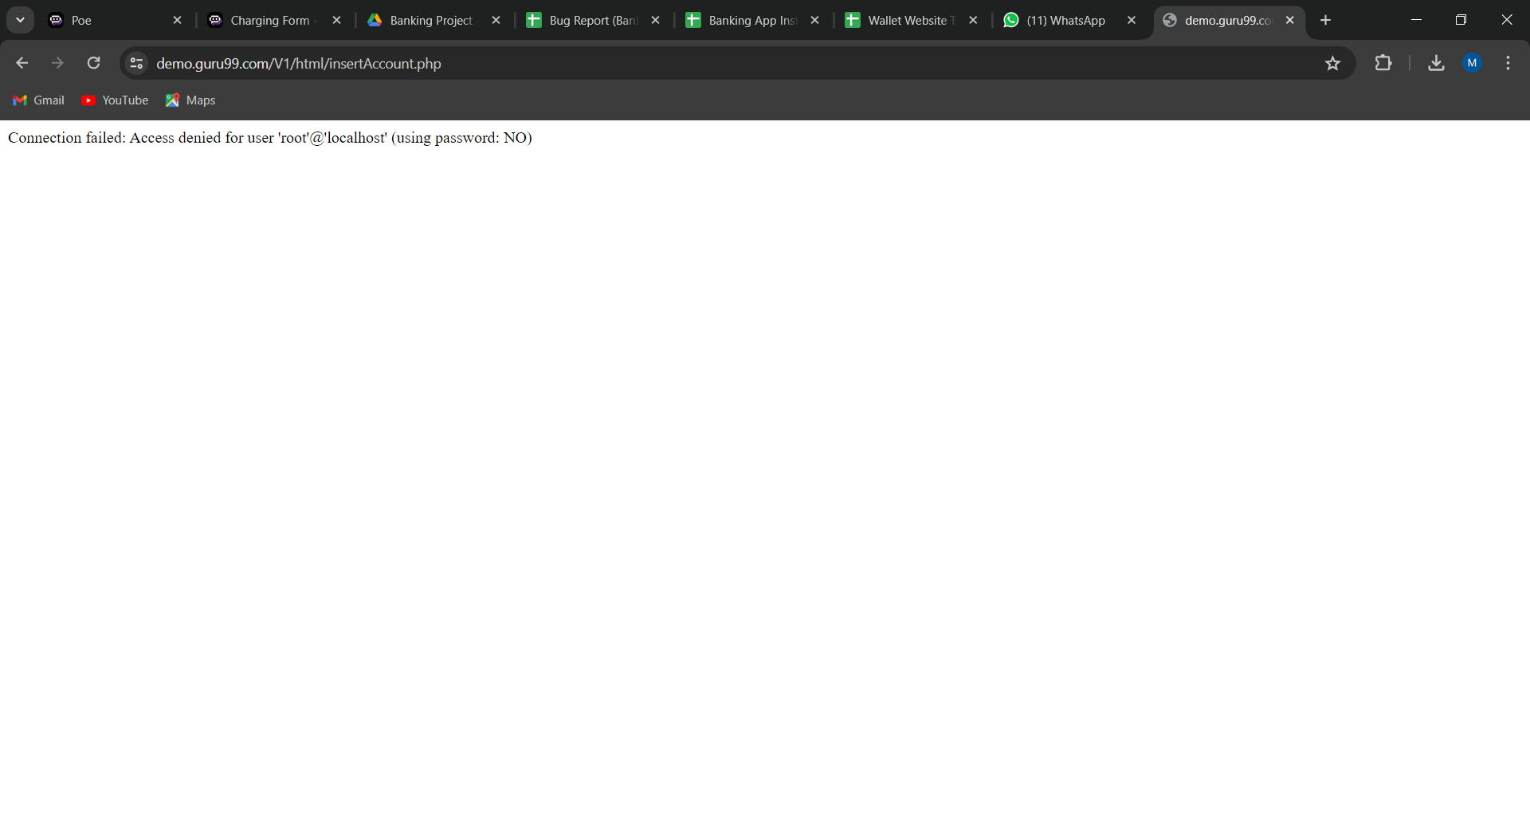Open the profile avatar M
Image resolution: width=1530 pixels, height=821 pixels.
pos(1472,63)
